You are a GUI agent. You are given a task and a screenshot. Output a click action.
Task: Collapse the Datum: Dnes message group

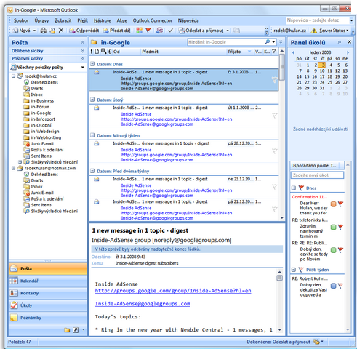click(92, 64)
